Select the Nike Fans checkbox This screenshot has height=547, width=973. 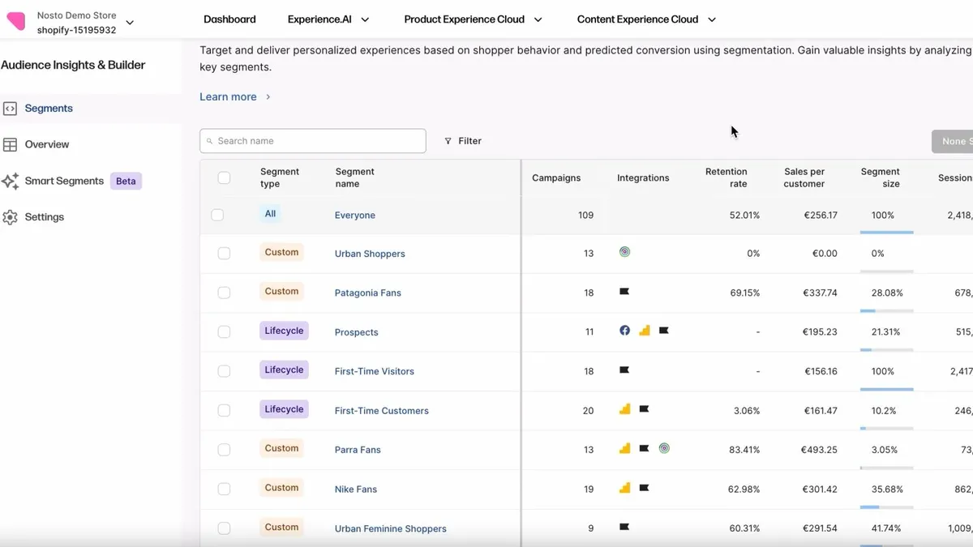click(224, 489)
